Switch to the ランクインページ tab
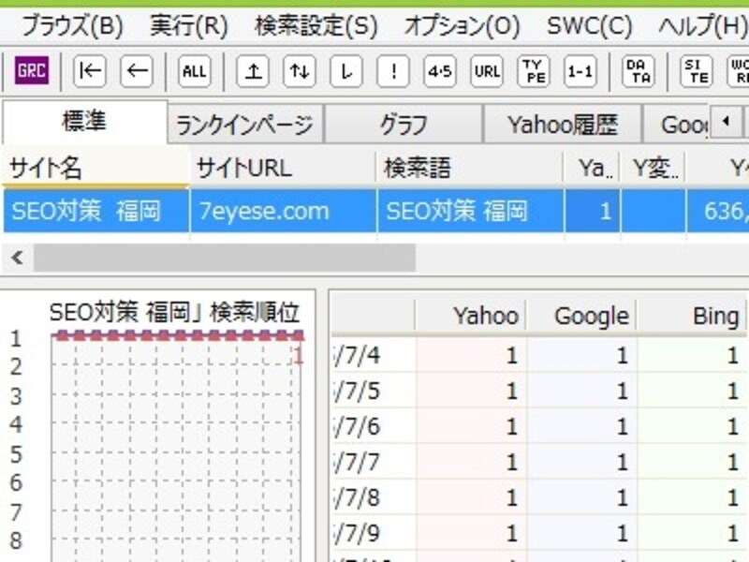749x562 pixels. (245, 125)
